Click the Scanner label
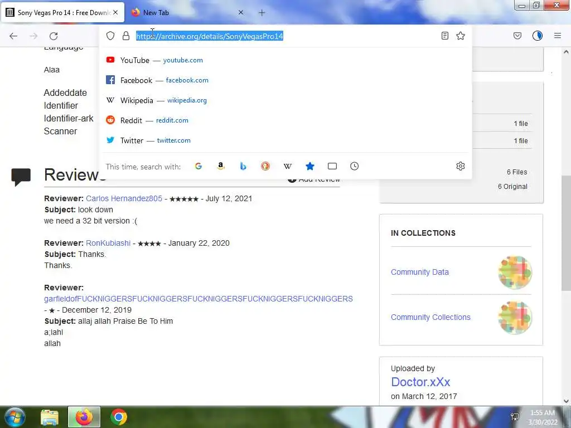The image size is (571, 428). [x=60, y=132]
